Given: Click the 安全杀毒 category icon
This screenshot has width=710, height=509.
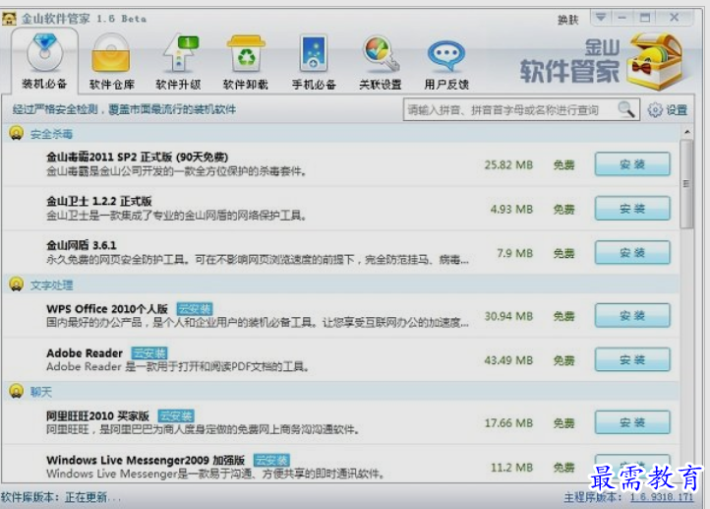Looking at the screenshot, I should coord(17,133).
